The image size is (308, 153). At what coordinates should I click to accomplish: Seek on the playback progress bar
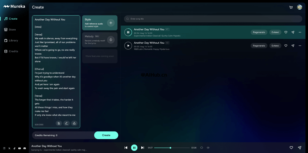pyautogui.click(x=172, y=148)
